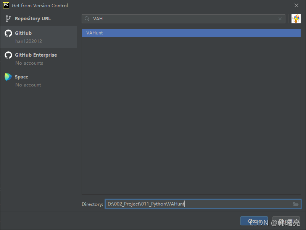Open the Space section

[39, 80]
